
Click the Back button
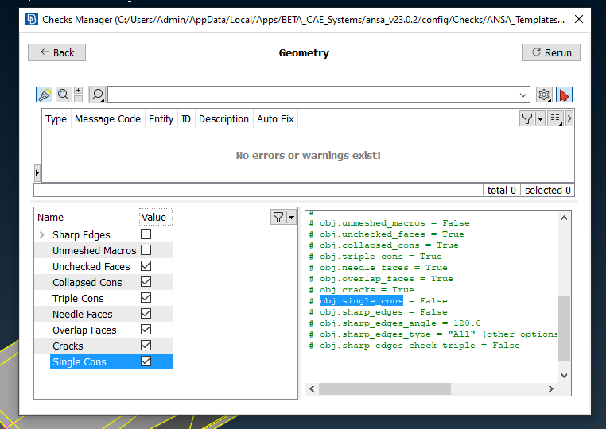point(56,52)
